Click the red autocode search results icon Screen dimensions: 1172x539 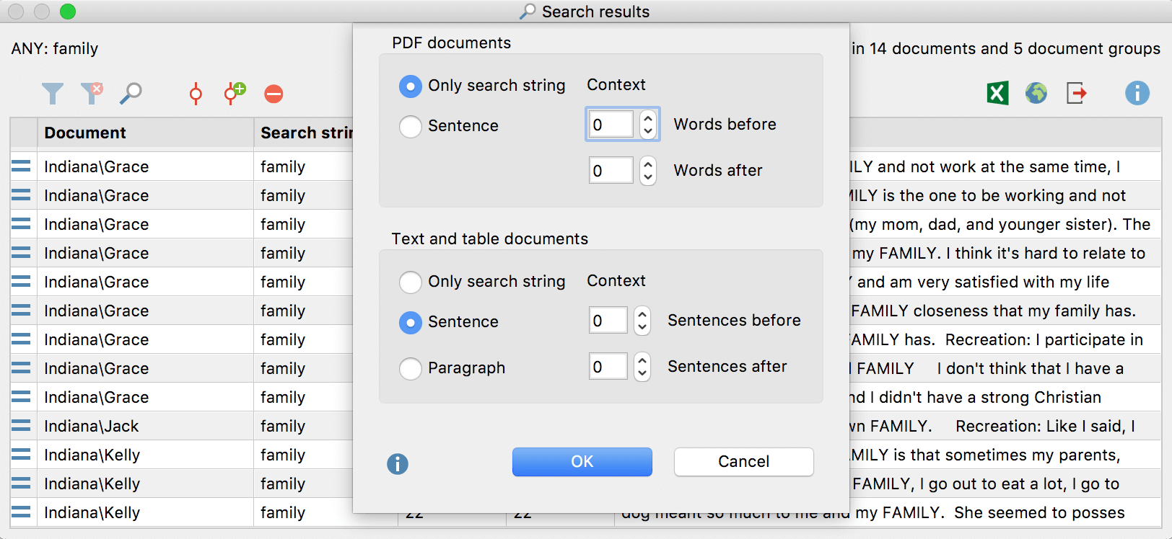(196, 94)
